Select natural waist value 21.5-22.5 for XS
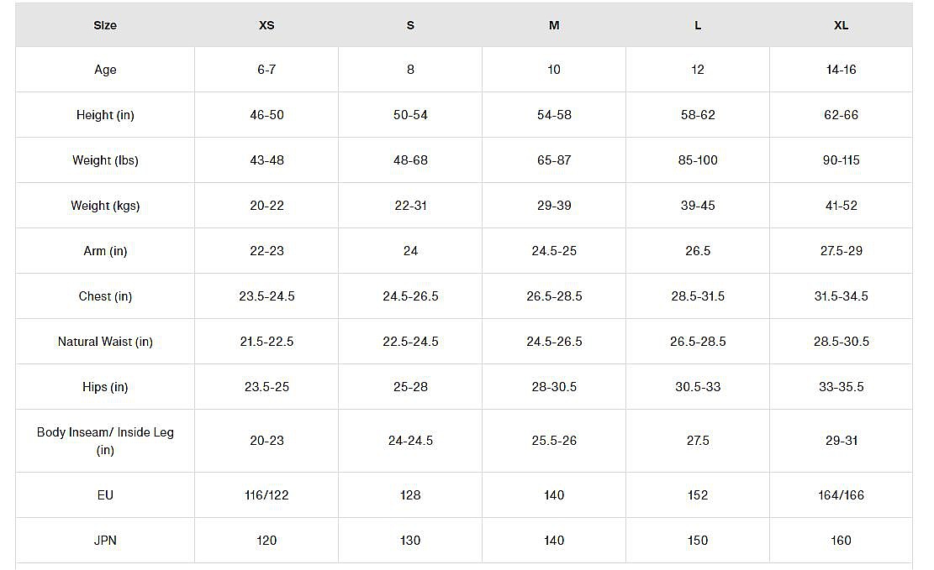This screenshot has height=570, width=934. tap(266, 342)
